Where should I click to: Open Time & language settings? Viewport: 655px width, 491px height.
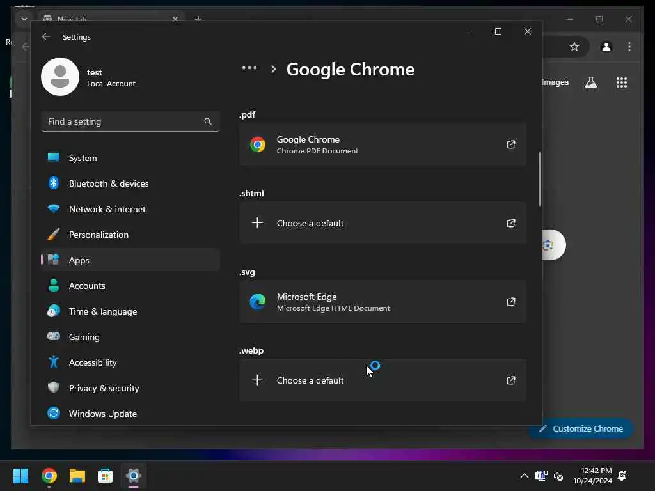[130, 311]
